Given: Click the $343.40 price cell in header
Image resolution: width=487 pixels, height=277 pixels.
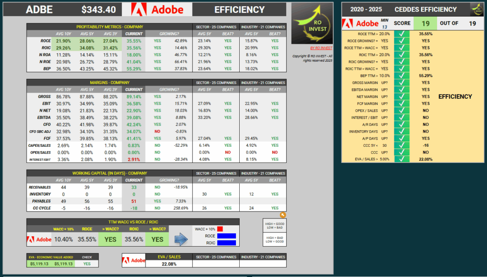Looking at the screenshot, I should point(98,10).
